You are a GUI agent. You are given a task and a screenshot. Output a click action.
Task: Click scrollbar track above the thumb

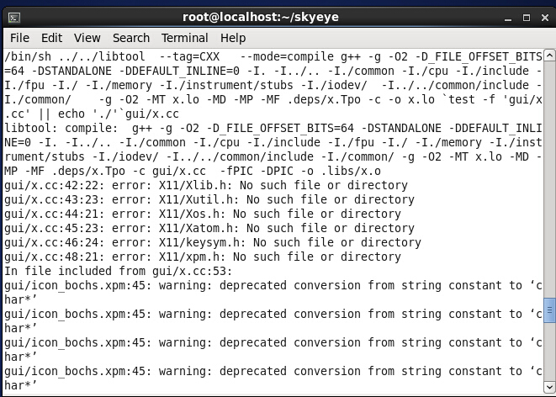tap(549, 179)
